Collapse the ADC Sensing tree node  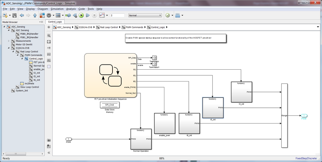pos(9,30)
